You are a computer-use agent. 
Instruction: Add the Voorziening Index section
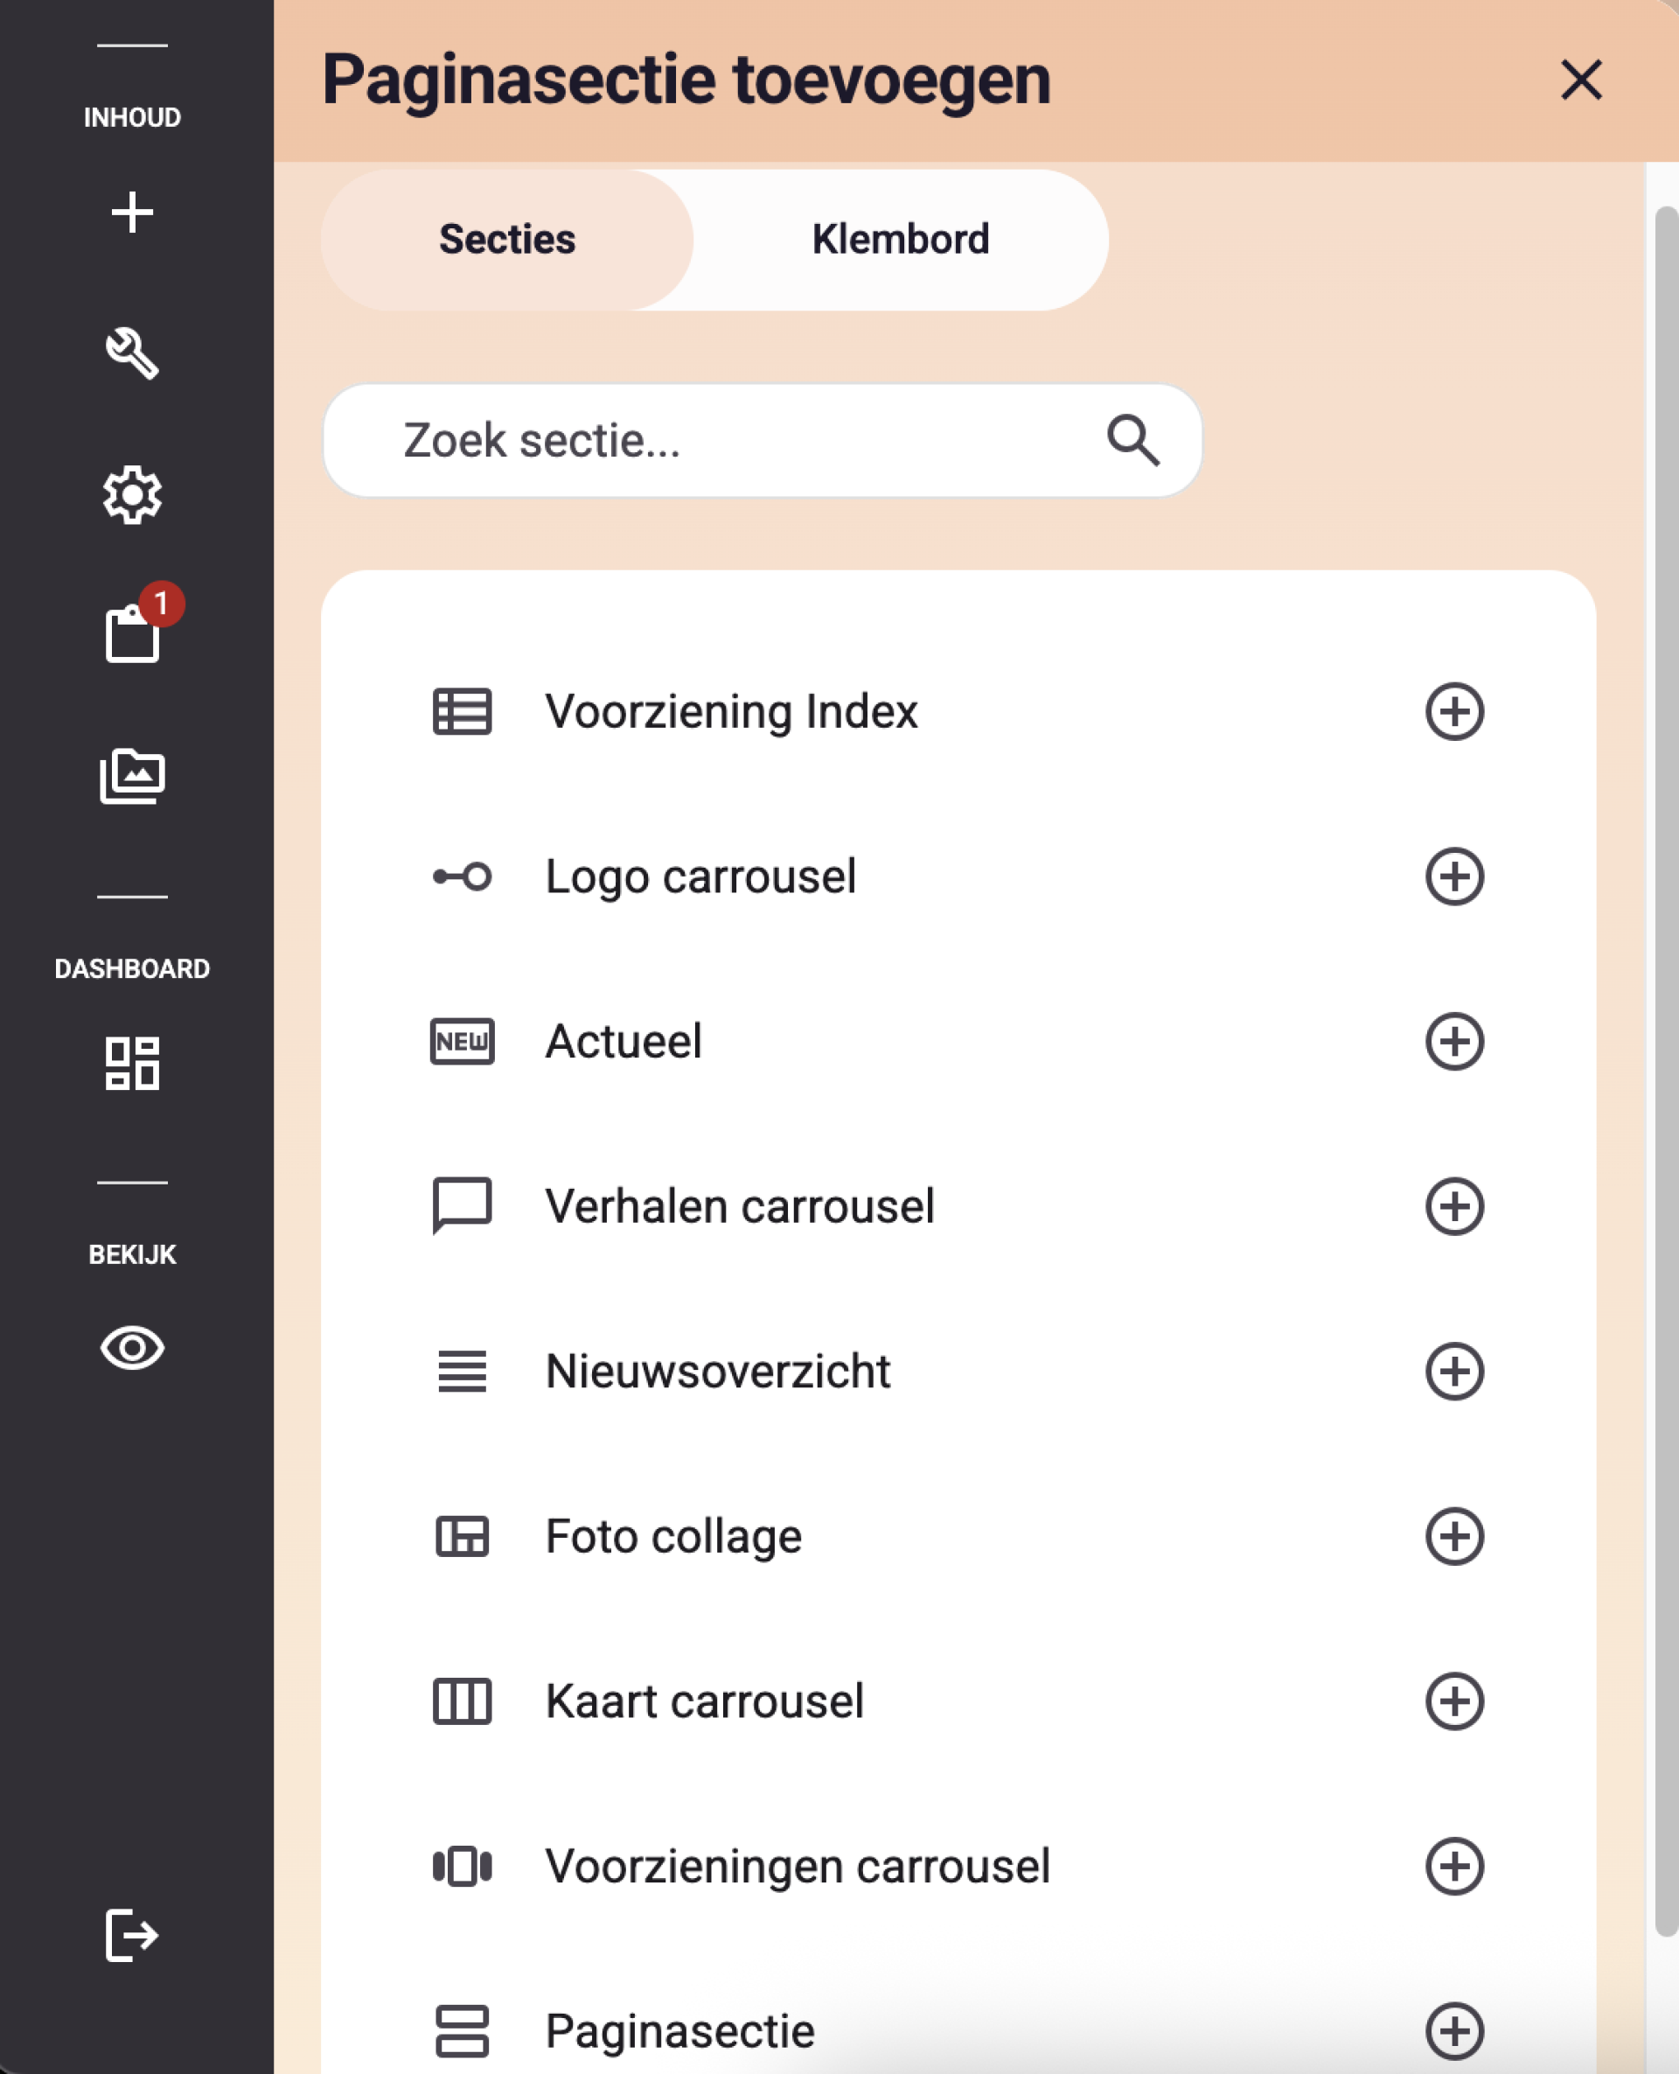(x=1453, y=711)
